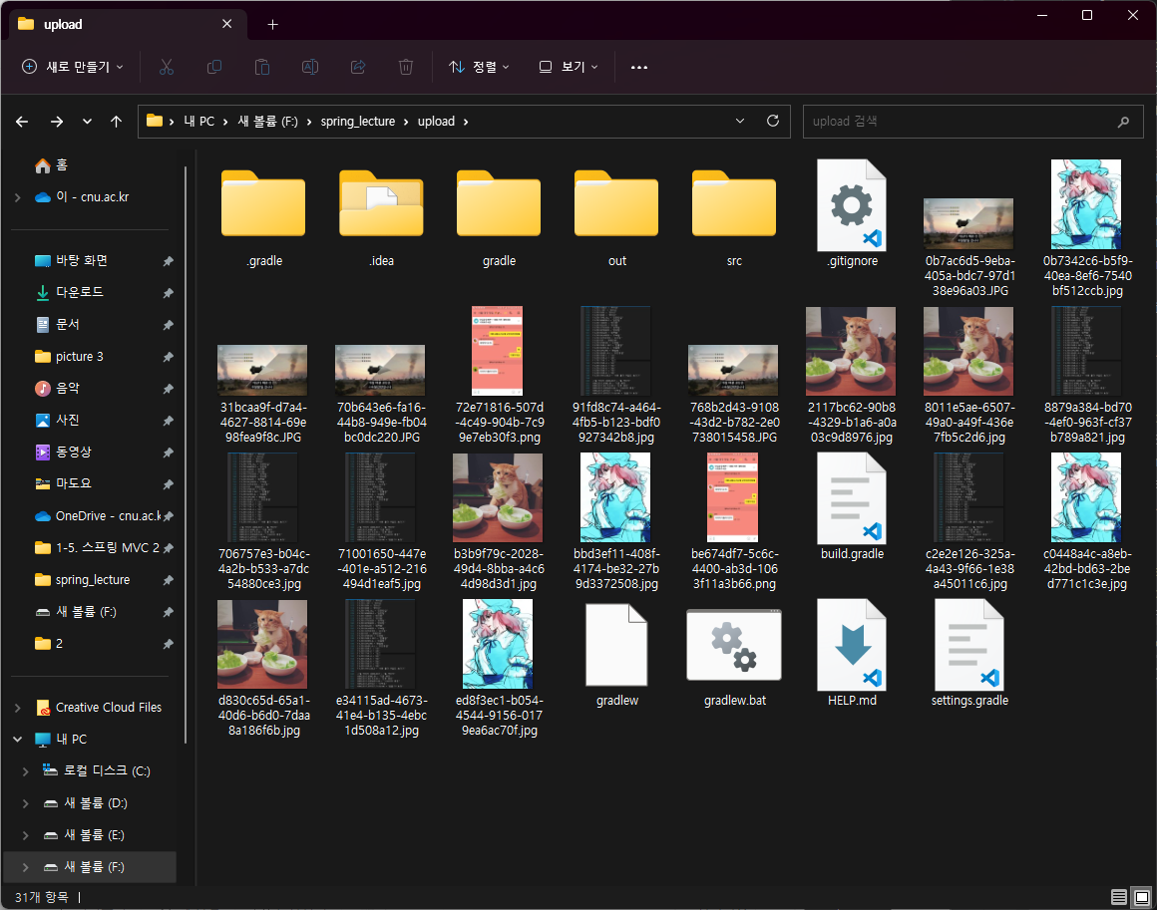Click the Rename icon in toolbar

[x=310, y=67]
